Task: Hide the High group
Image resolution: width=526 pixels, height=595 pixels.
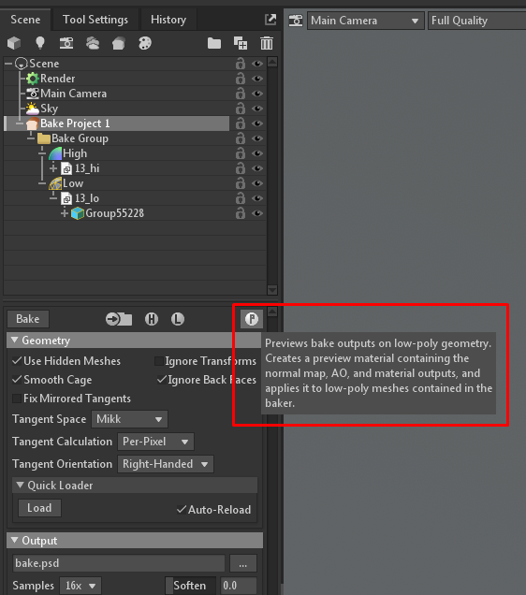Action: (x=257, y=153)
